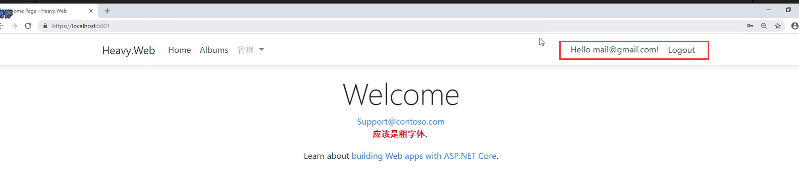Bookmark this page with the star icon
The width and height of the screenshot is (799, 192).
click(x=778, y=26)
